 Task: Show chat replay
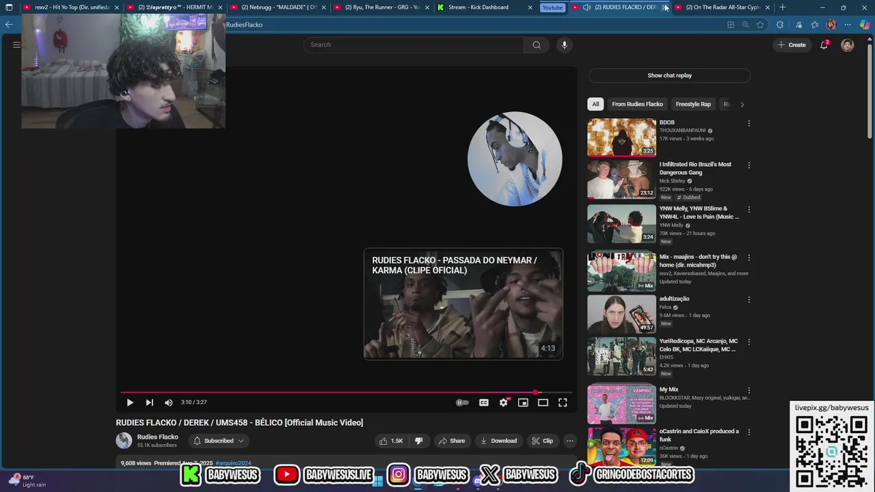tap(669, 75)
